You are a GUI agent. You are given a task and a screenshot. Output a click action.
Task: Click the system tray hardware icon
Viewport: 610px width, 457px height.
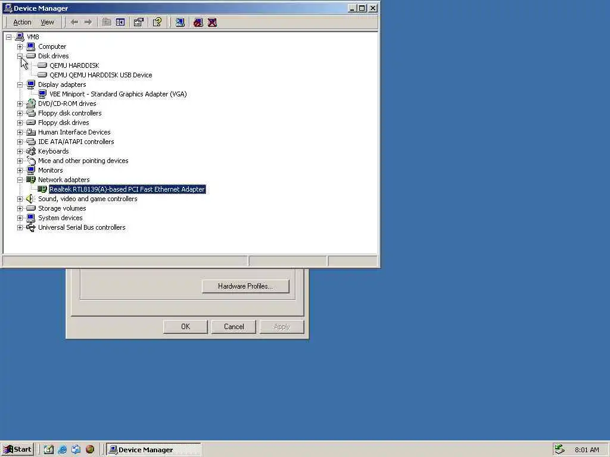(559, 450)
